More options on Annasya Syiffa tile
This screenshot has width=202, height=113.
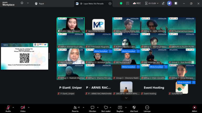110,51
